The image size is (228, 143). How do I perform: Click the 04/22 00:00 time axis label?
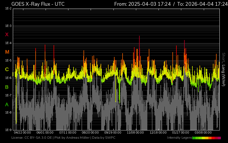pos(22,133)
